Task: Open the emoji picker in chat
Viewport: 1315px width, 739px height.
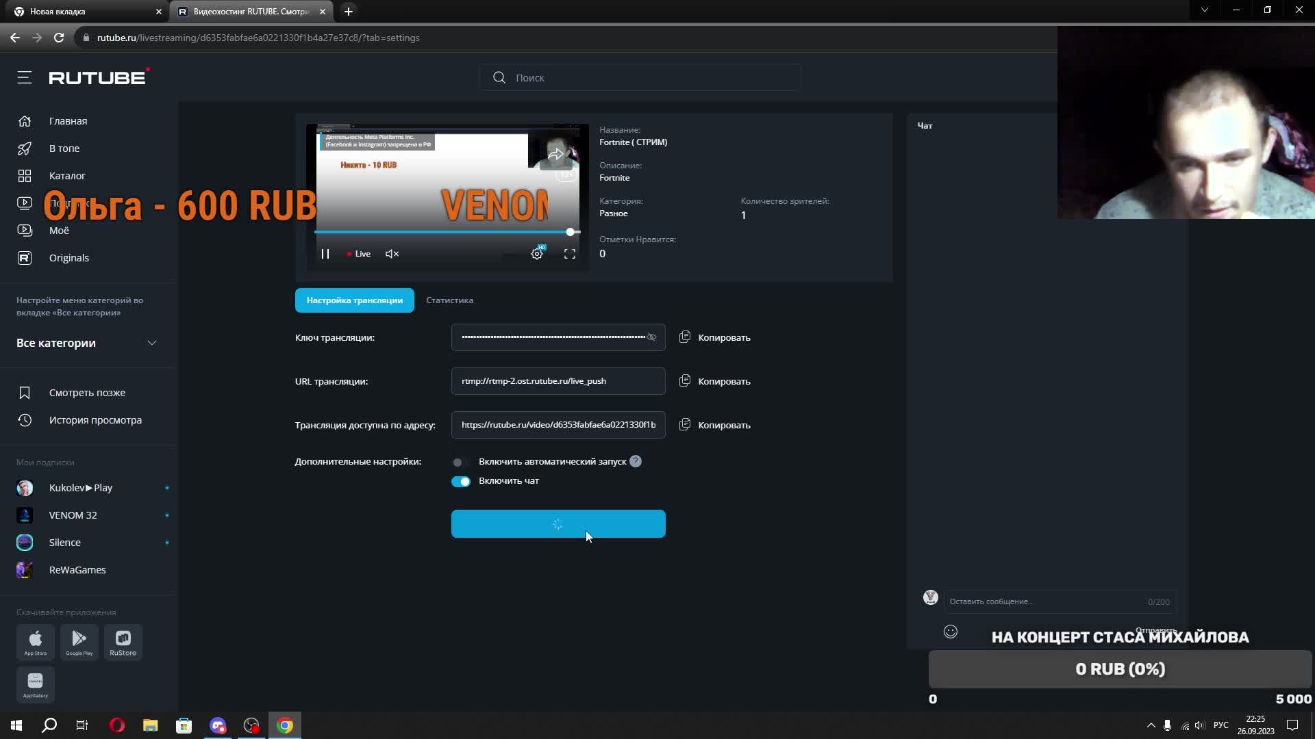Action: point(950,632)
